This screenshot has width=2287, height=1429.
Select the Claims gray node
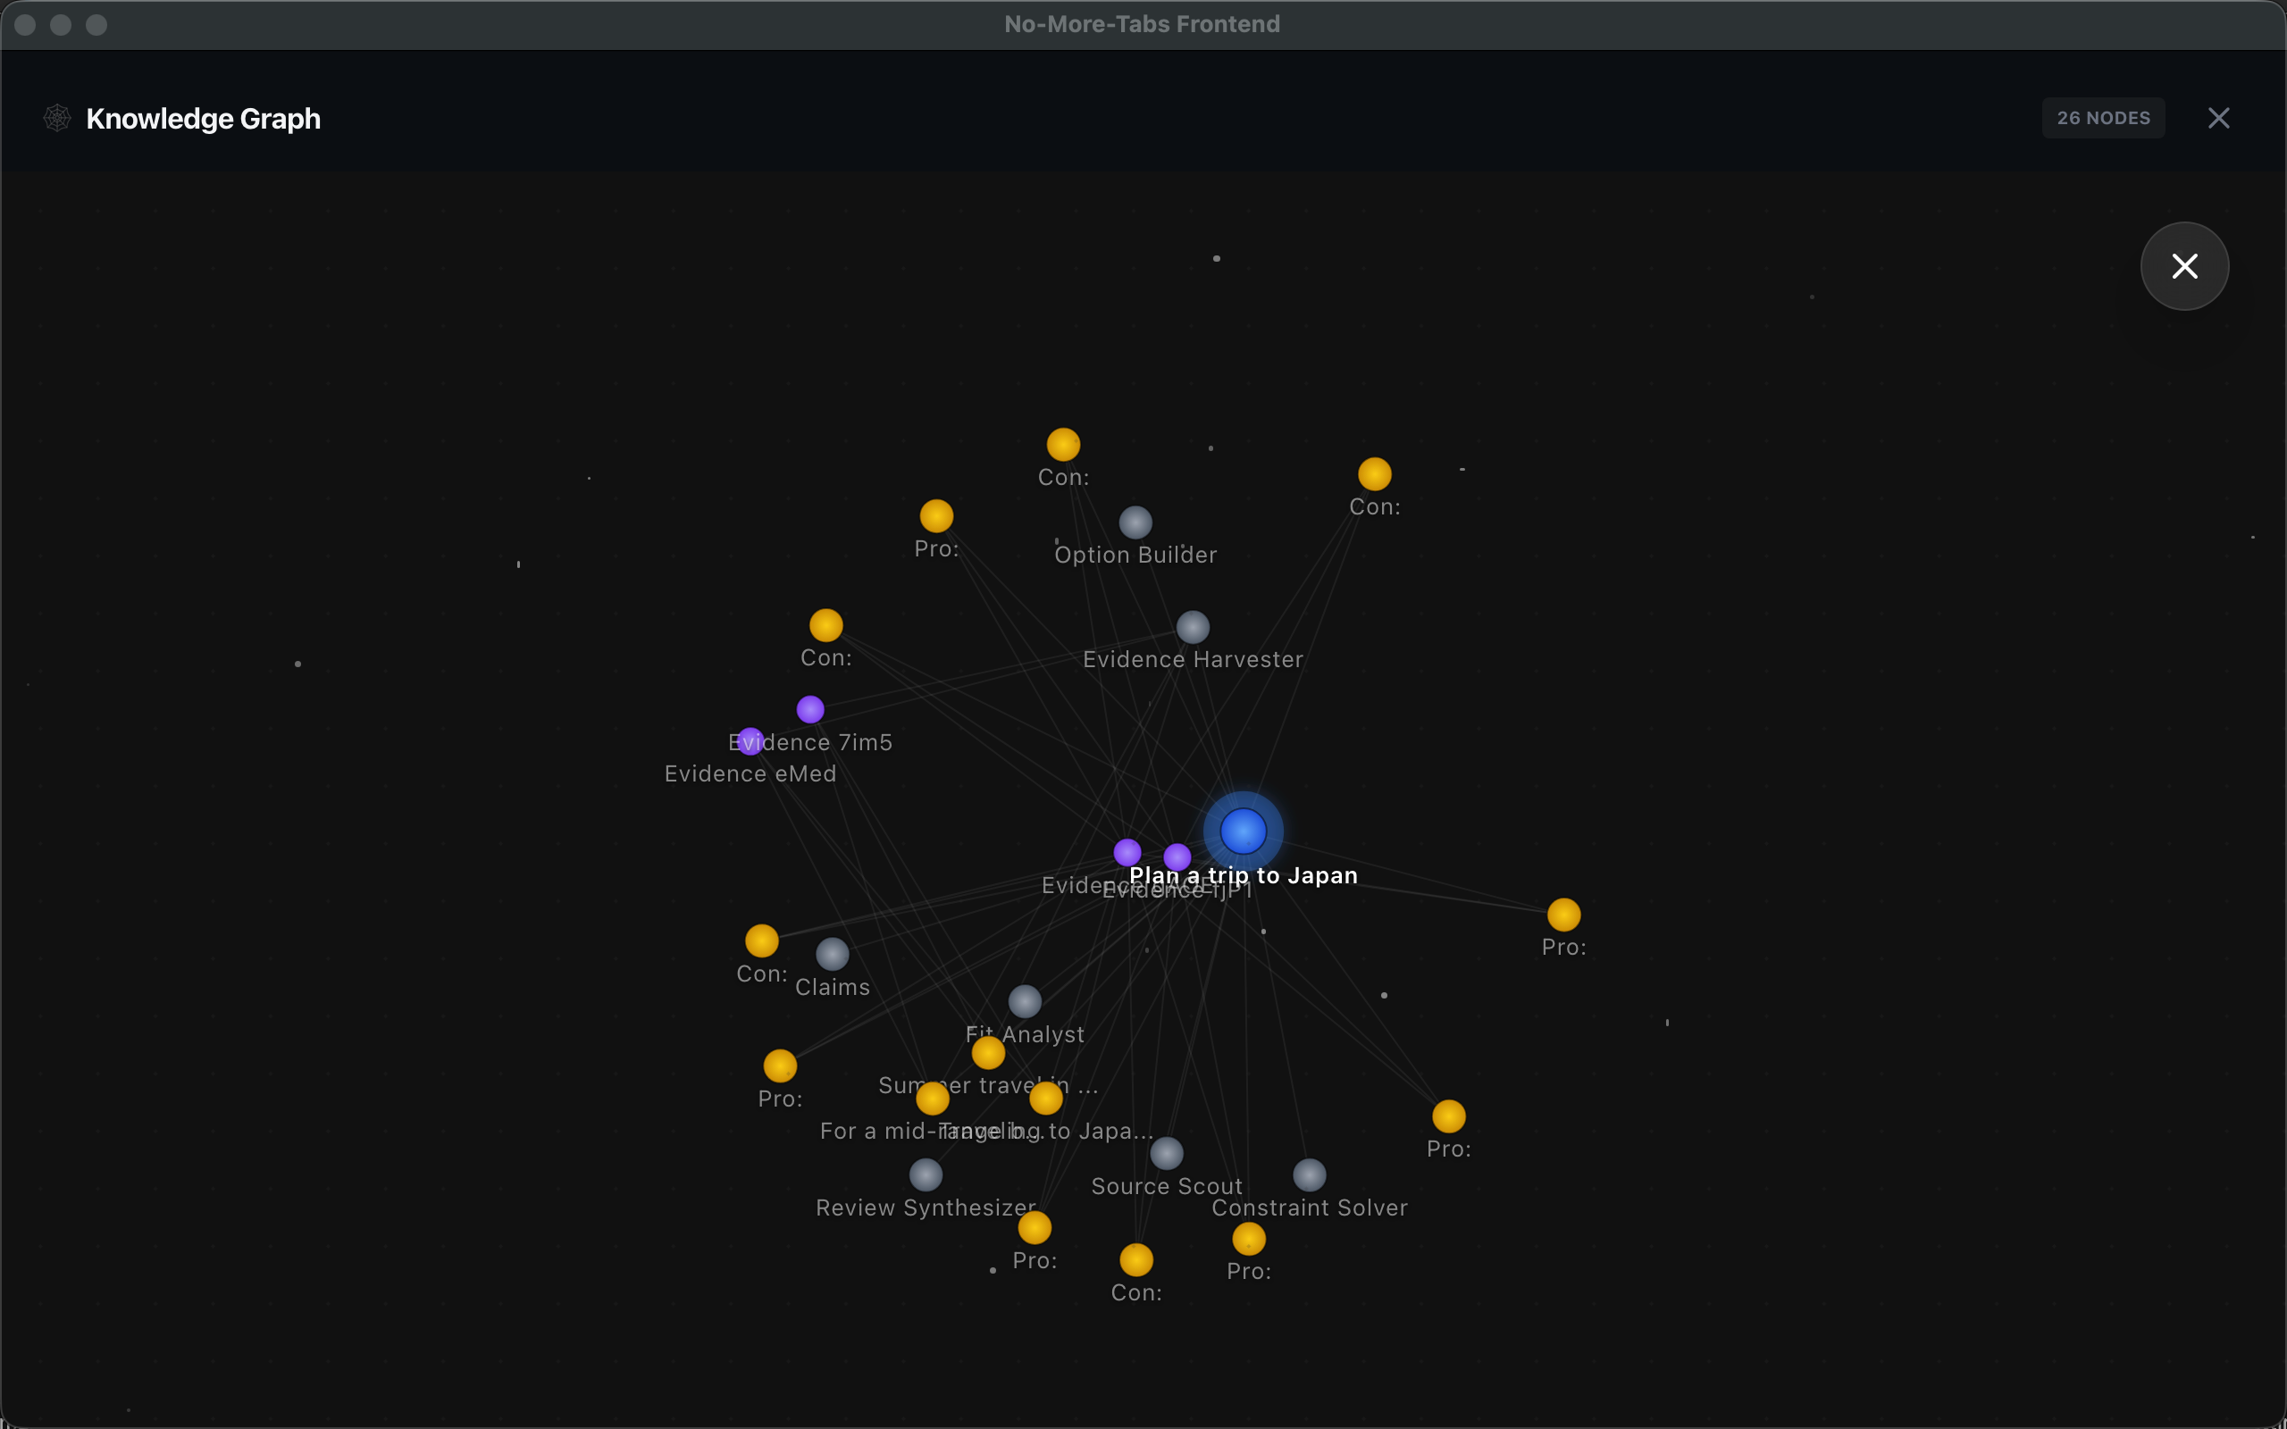[x=832, y=954]
